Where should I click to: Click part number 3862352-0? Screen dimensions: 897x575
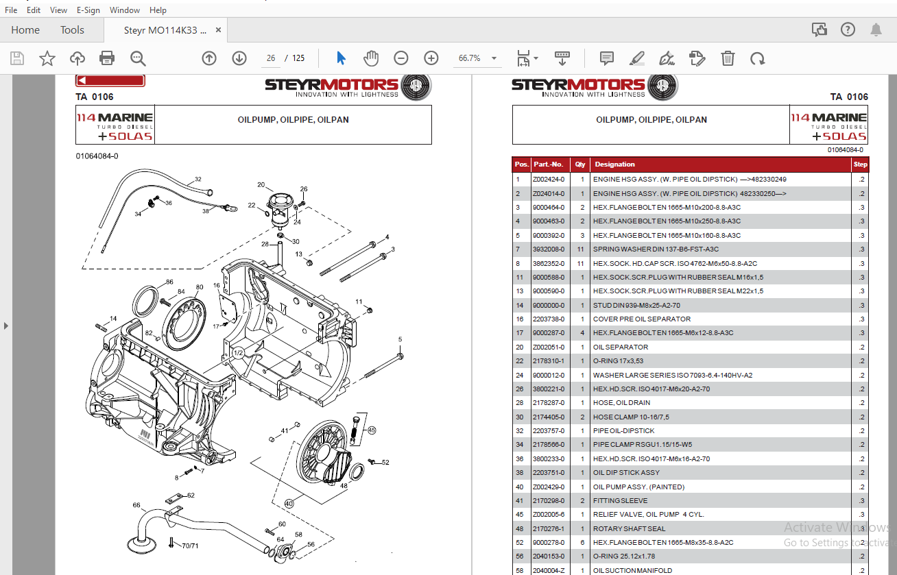click(x=549, y=264)
